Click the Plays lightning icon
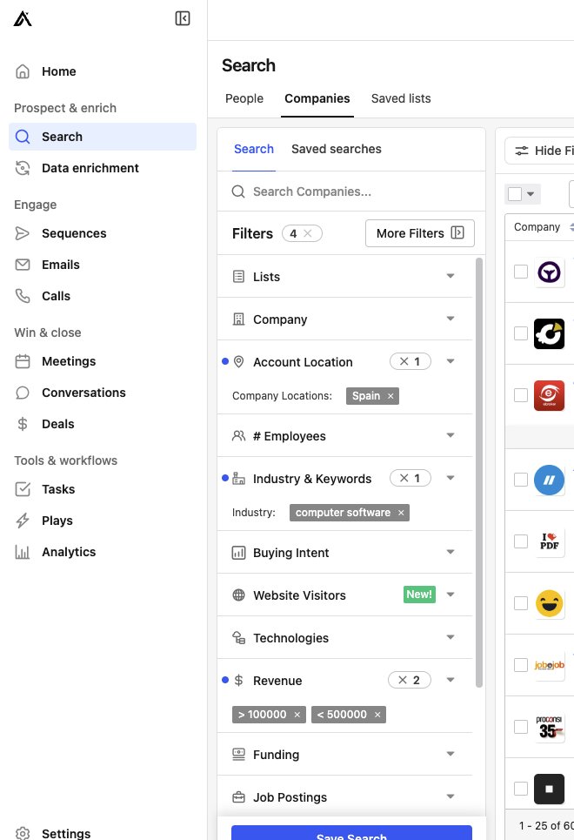Image resolution: width=574 pixels, height=840 pixels. click(x=23, y=521)
